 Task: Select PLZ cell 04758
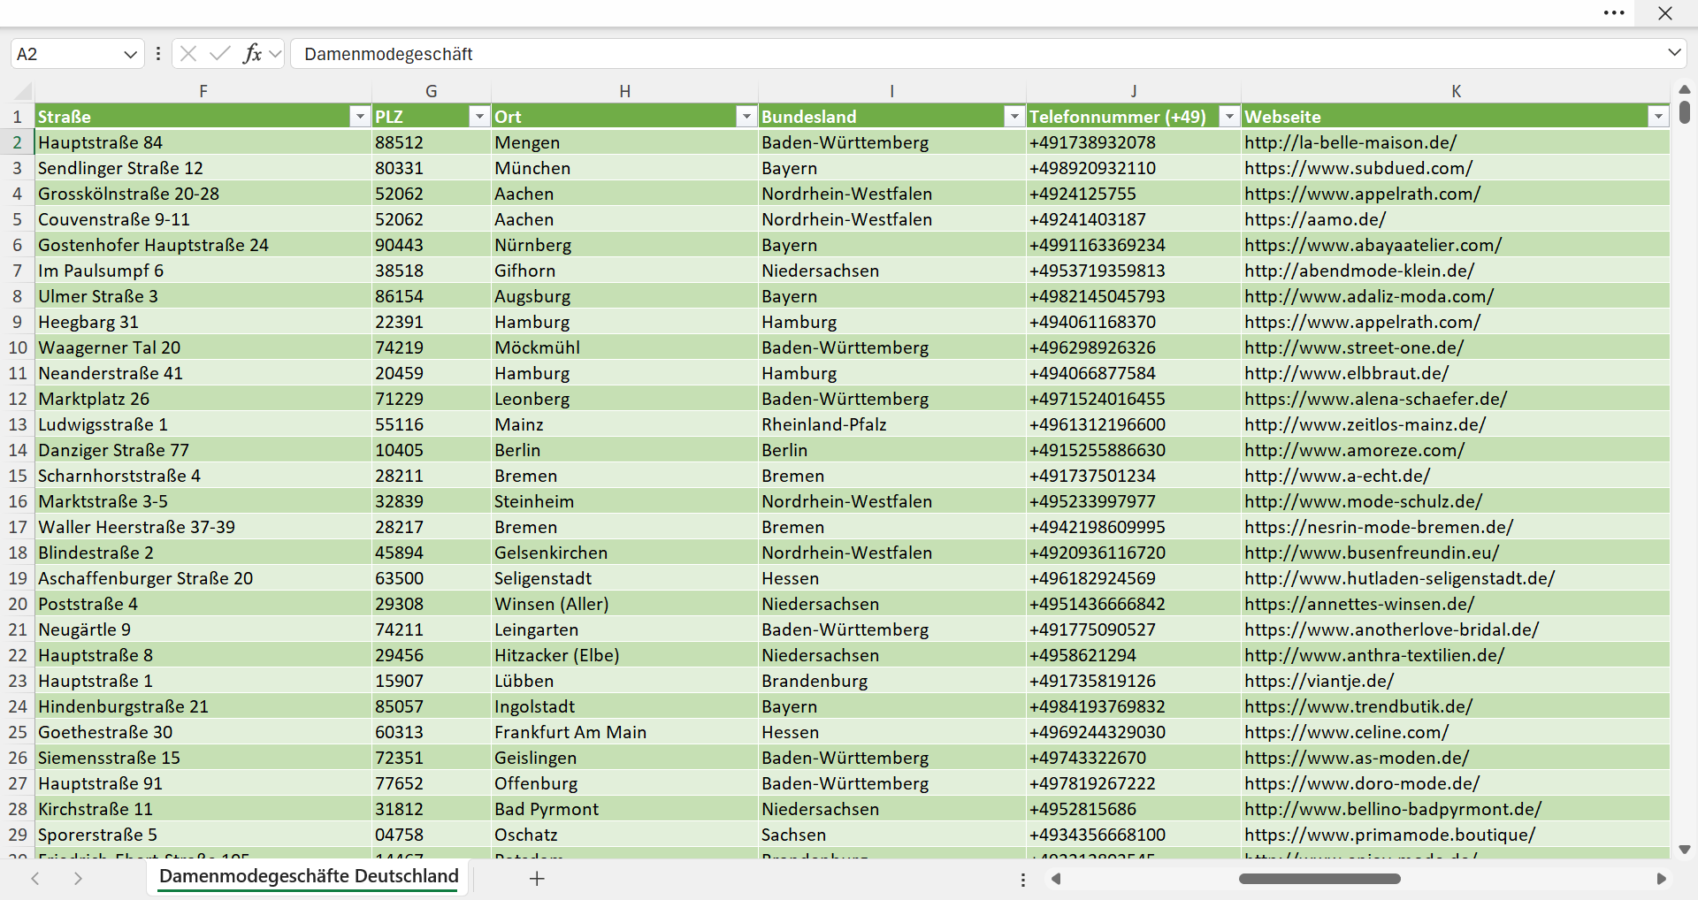(x=432, y=835)
